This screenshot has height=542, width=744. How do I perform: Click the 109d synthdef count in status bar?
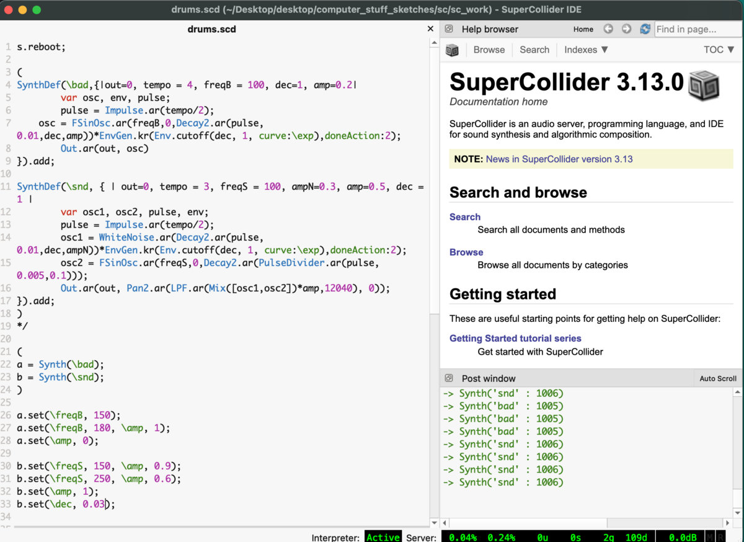tap(635, 537)
